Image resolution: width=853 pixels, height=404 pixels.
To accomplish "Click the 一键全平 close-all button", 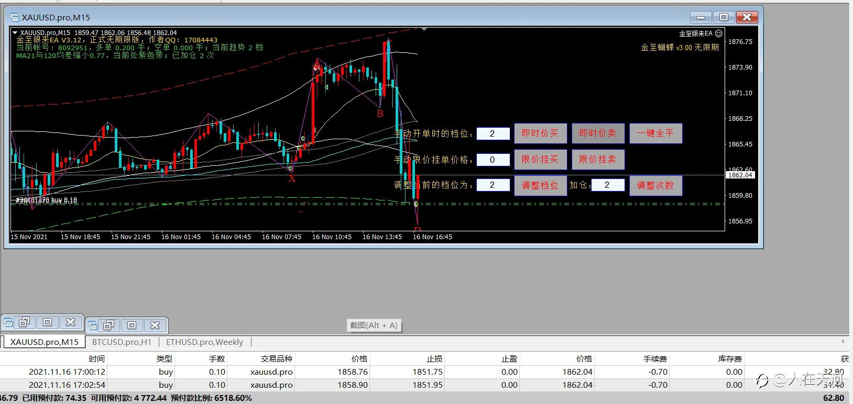I will (x=655, y=133).
